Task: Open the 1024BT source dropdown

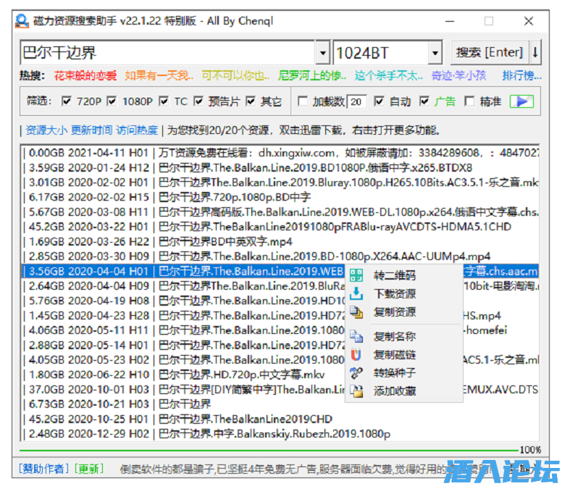Action: point(435,53)
